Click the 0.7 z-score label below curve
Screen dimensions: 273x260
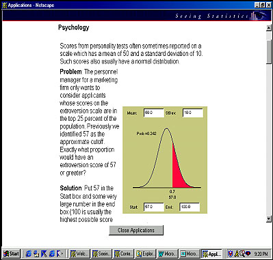pyautogui.click(x=172, y=192)
